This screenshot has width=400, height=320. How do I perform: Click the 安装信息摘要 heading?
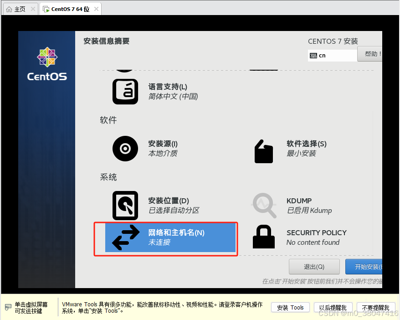106,41
